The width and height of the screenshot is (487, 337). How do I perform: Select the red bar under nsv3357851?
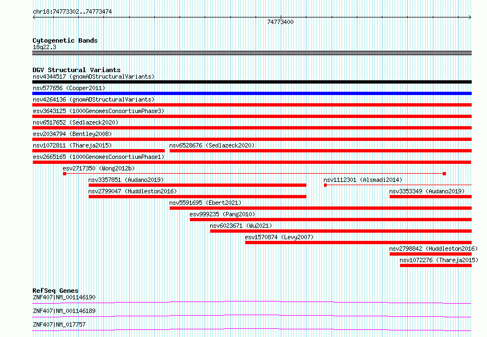(x=197, y=185)
